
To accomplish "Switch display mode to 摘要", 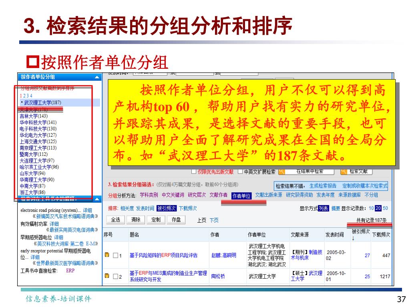I will point(336,208).
